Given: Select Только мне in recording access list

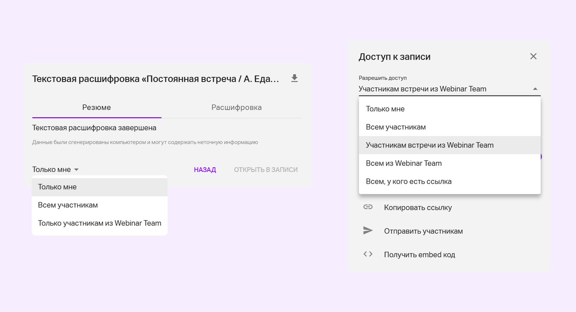Looking at the screenshot, I should (x=385, y=109).
